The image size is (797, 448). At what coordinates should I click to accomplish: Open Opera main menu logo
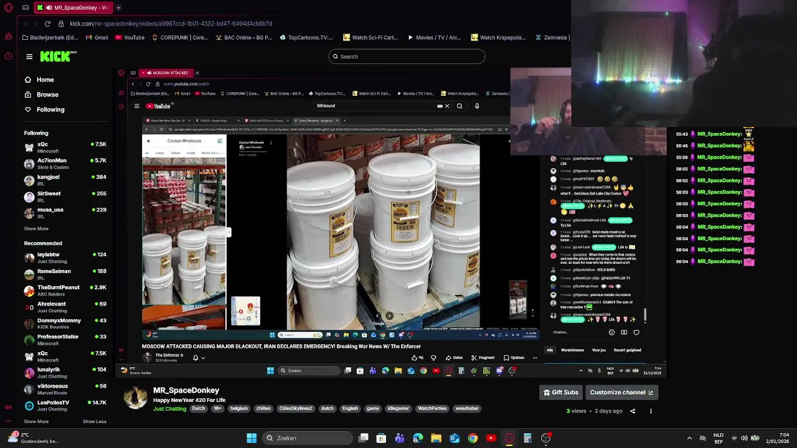8,7
